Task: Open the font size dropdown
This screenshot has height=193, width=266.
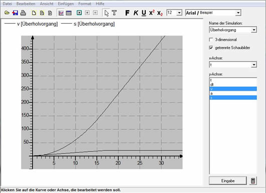Action: [x=179, y=13]
